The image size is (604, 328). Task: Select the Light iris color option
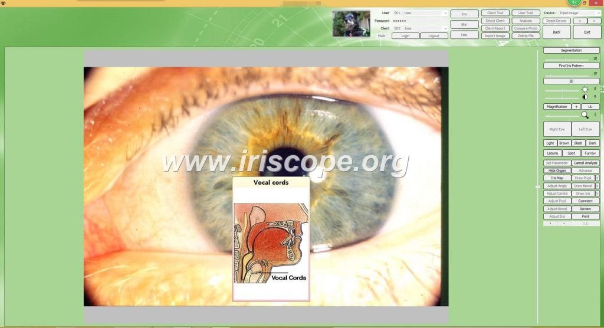point(550,143)
